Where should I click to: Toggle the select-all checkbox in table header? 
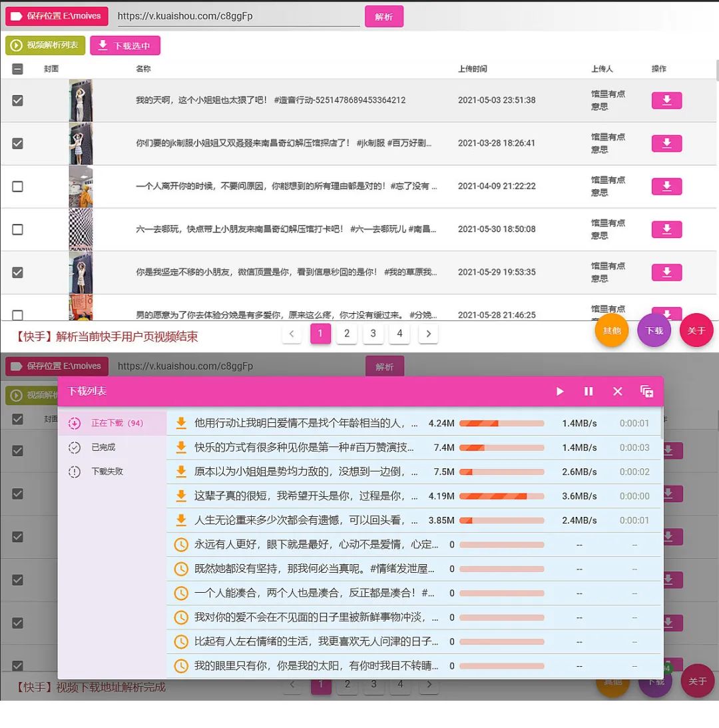pyautogui.click(x=18, y=69)
